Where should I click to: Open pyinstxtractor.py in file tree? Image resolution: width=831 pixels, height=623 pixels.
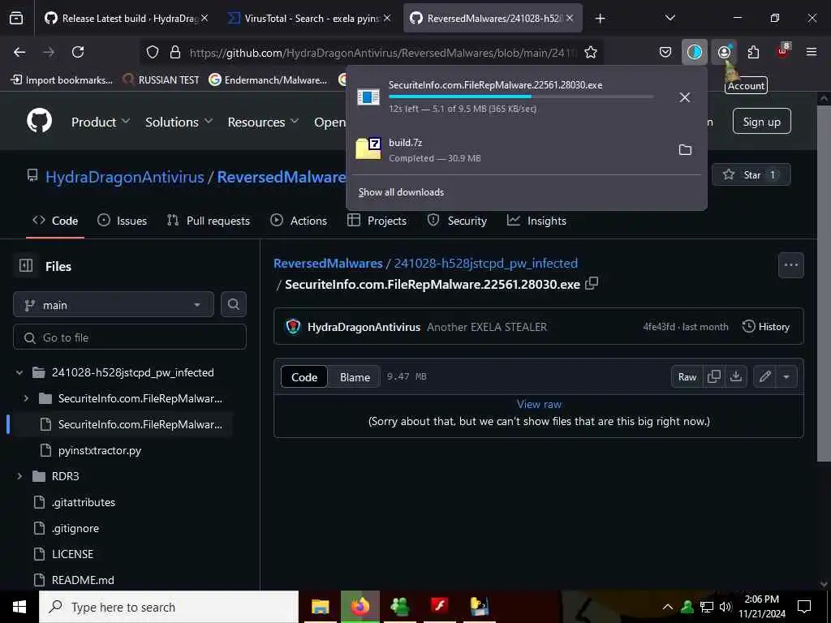click(x=100, y=450)
